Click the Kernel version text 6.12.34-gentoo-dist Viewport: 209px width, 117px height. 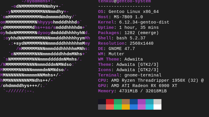click(144, 22)
